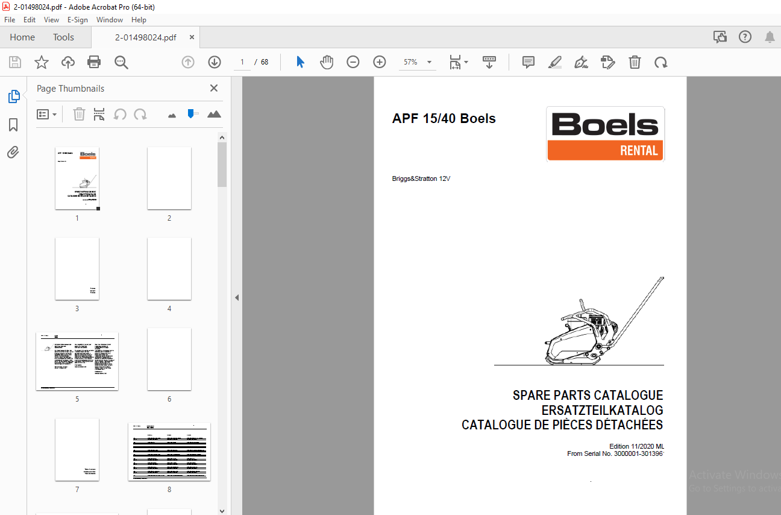Select page 3 thumbnail

click(77, 269)
